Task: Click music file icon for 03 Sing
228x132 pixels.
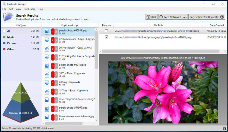Action: click(47, 83)
